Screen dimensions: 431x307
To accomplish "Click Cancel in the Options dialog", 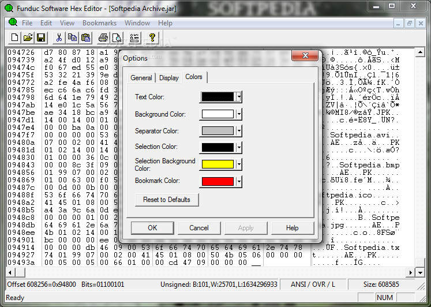I will [x=199, y=228].
